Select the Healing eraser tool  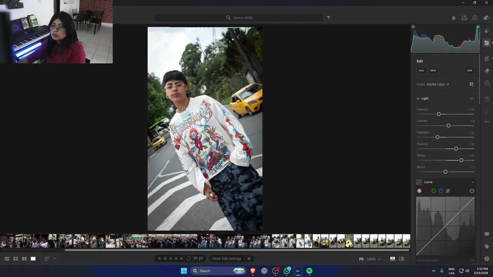[x=487, y=71]
